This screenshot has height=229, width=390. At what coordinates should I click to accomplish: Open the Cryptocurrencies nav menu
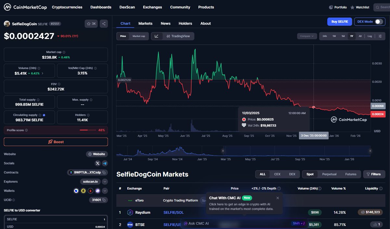pos(67,7)
